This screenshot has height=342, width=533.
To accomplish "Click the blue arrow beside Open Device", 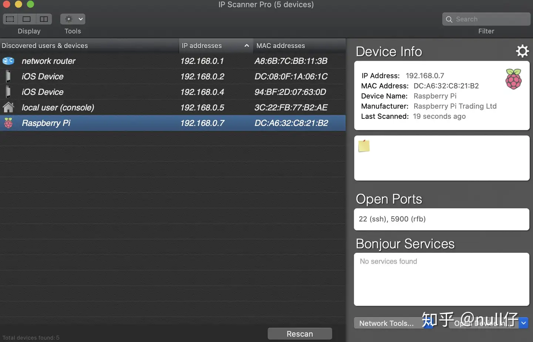I will (523, 323).
